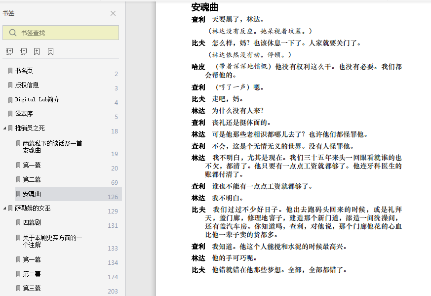Screen dimensions: 431x296
Task: Click the 书签 panel title
Action: (8, 13)
